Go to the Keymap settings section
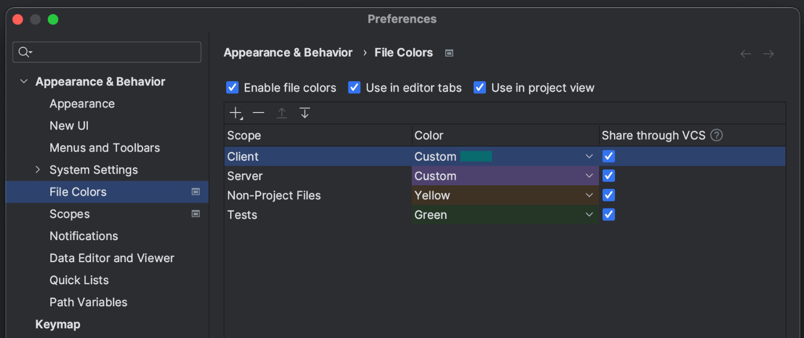The width and height of the screenshot is (804, 338). pyautogui.click(x=58, y=324)
